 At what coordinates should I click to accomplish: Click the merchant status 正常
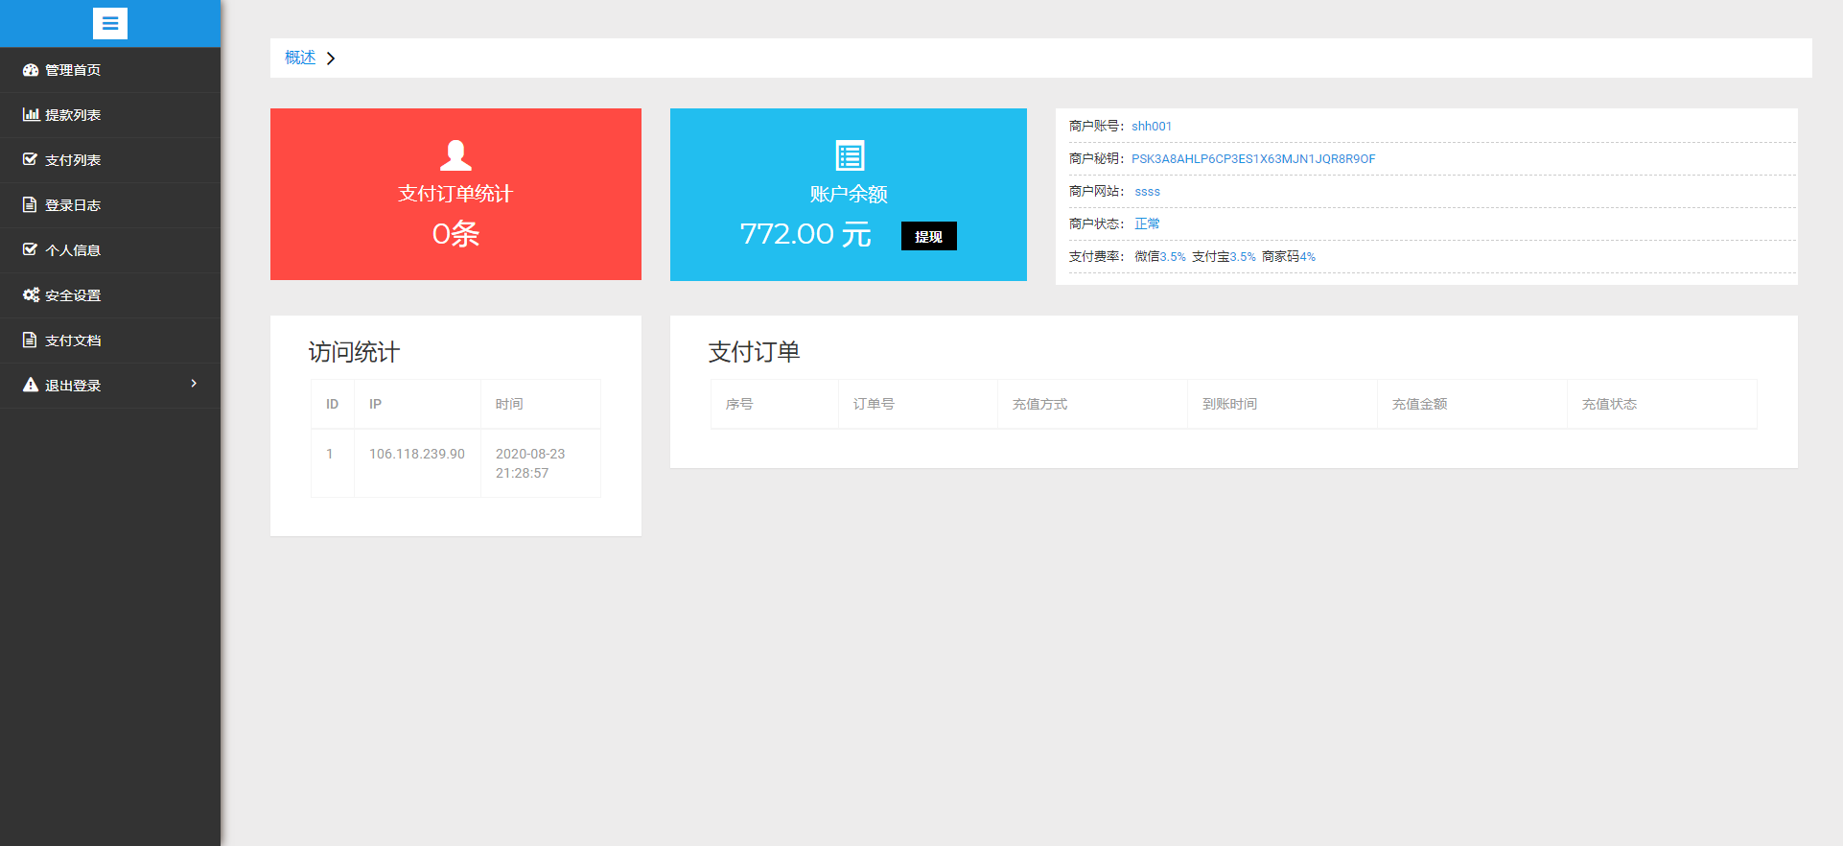pos(1147,223)
